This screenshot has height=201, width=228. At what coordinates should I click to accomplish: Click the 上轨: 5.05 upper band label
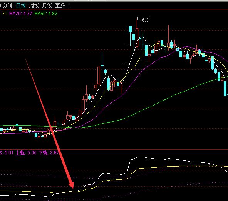click(x=26, y=153)
